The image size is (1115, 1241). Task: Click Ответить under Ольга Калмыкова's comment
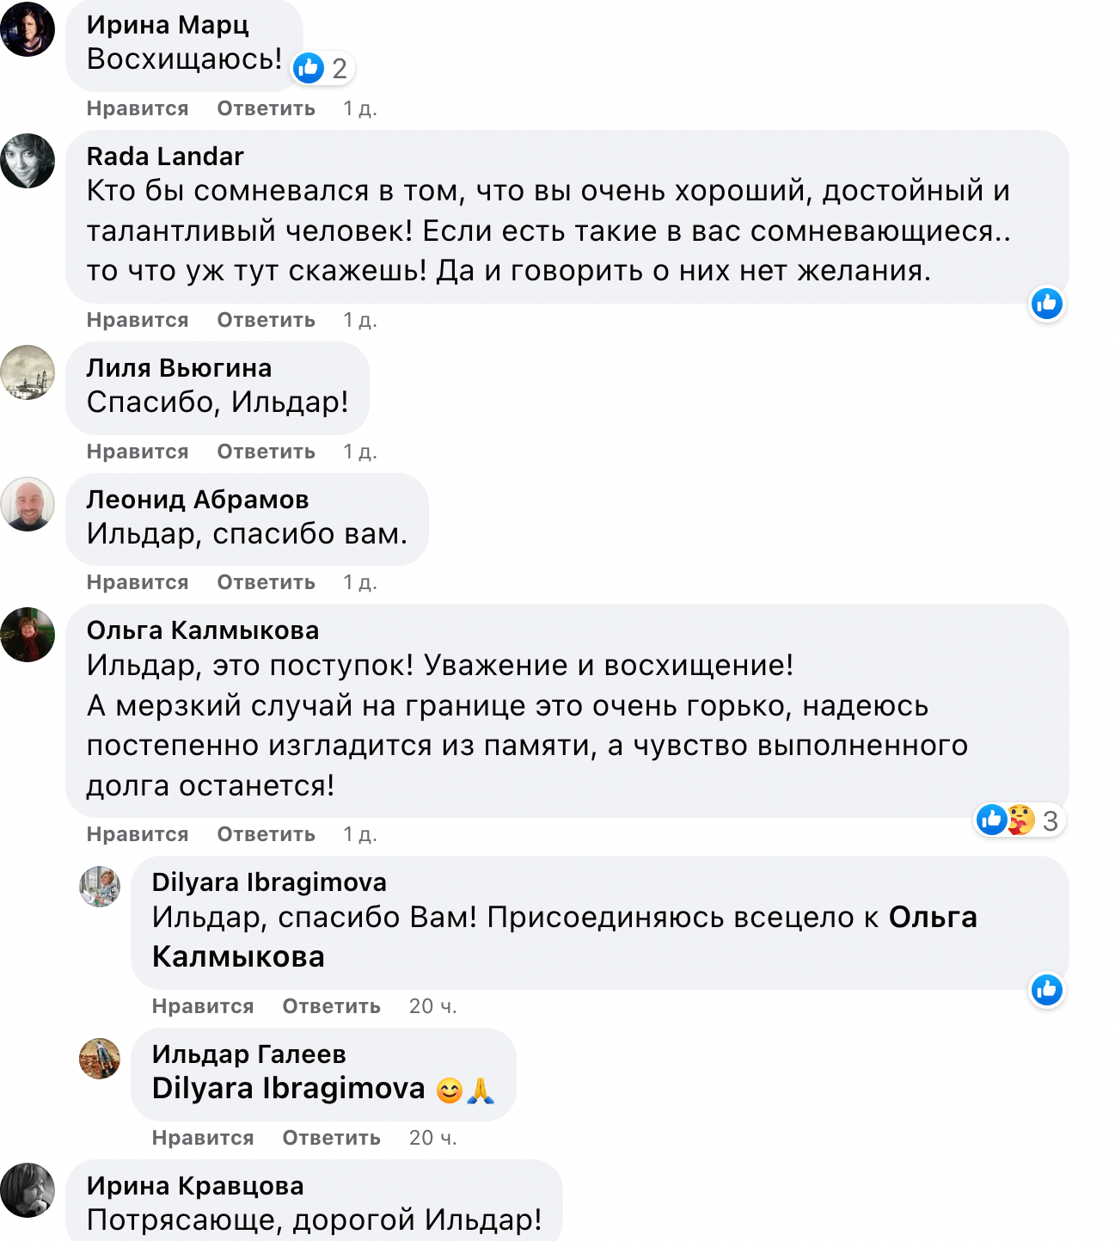click(x=266, y=834)
